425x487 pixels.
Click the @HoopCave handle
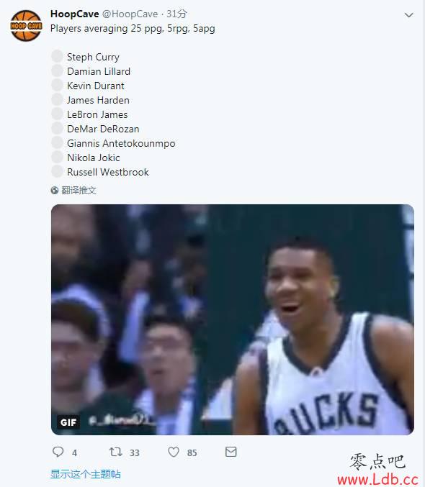point(130,14)
